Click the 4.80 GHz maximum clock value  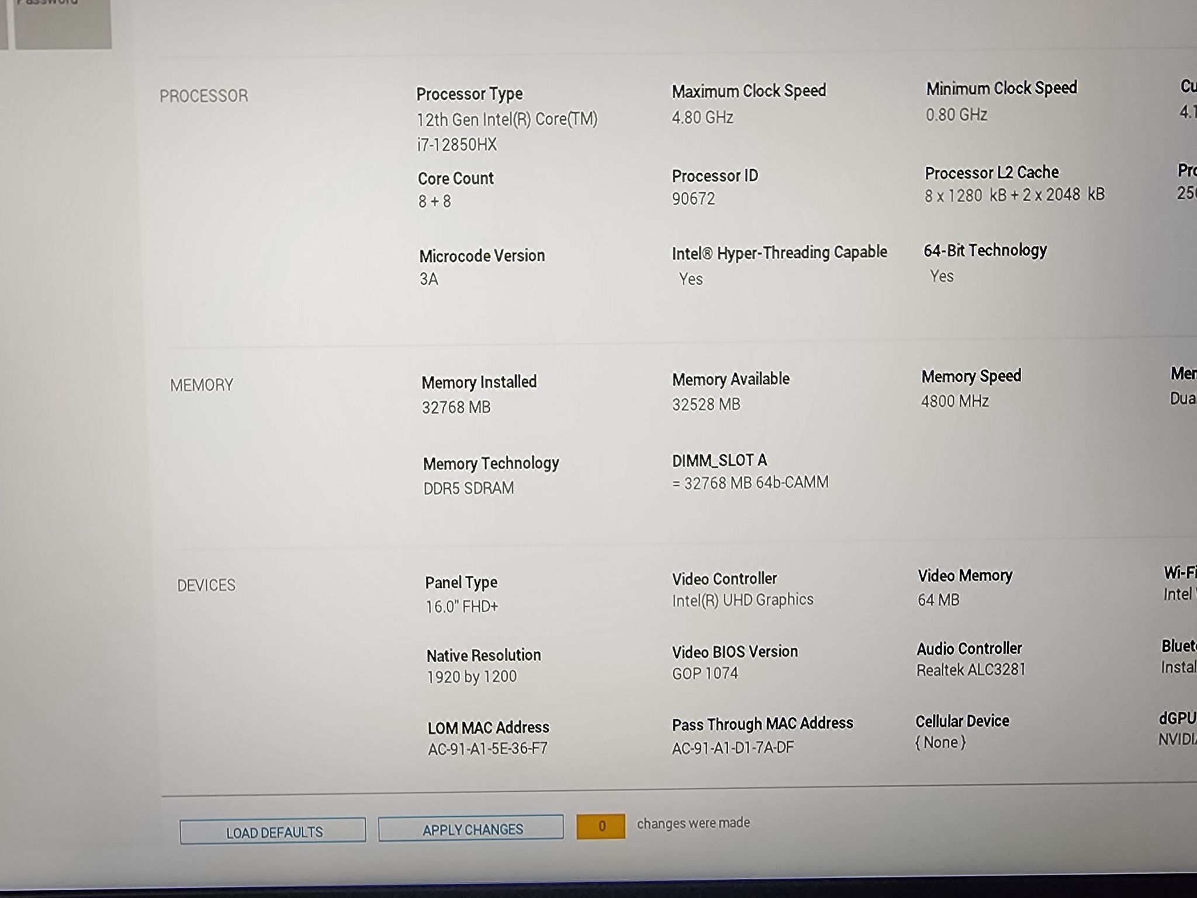pos(703,118)
